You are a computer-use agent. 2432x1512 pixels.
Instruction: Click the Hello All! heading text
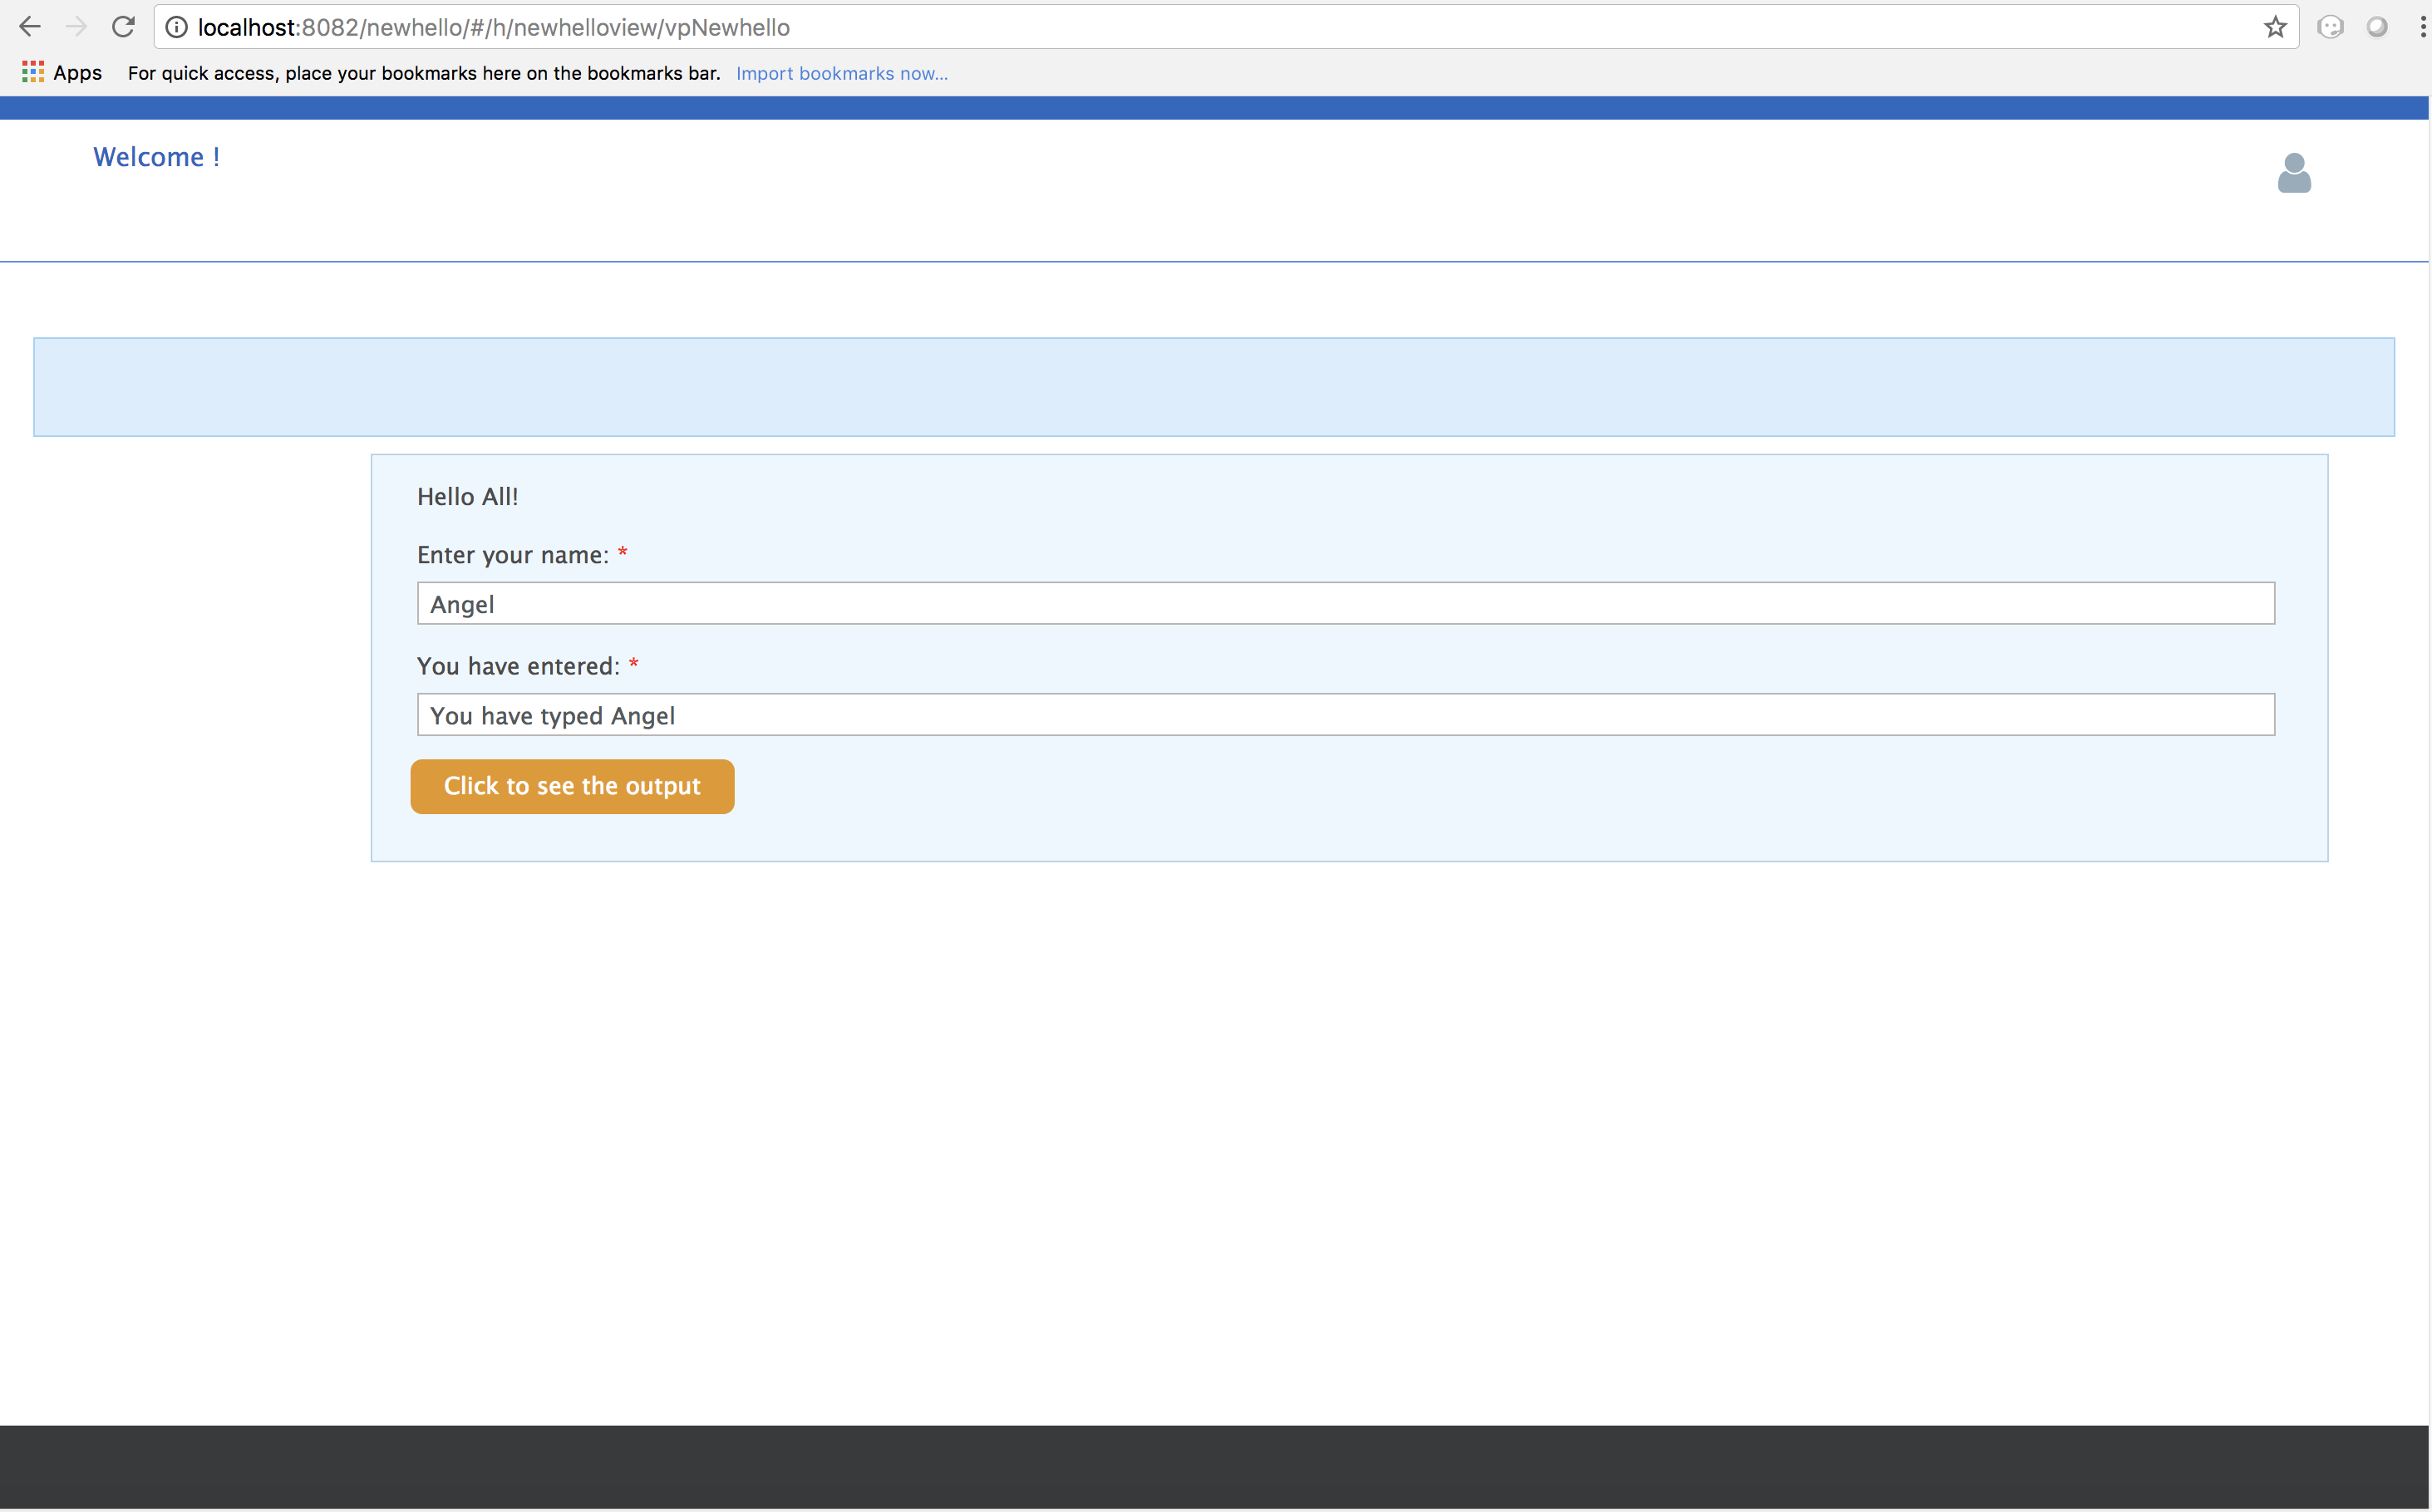coord(467,497)
